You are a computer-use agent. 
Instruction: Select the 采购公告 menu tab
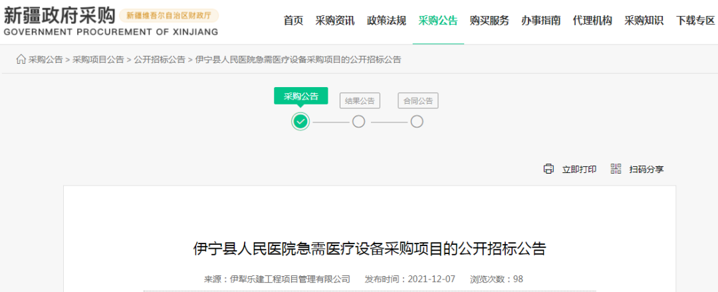pos(438,21)
